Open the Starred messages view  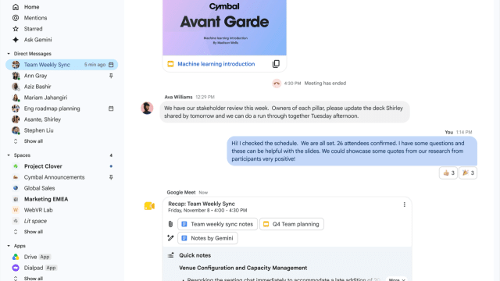click(33, 29)
